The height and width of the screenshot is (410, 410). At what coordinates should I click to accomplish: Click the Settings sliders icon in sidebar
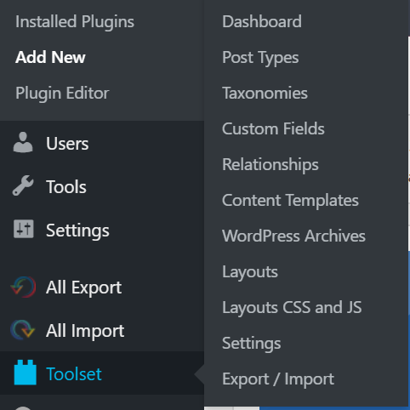tap(24, 229)
